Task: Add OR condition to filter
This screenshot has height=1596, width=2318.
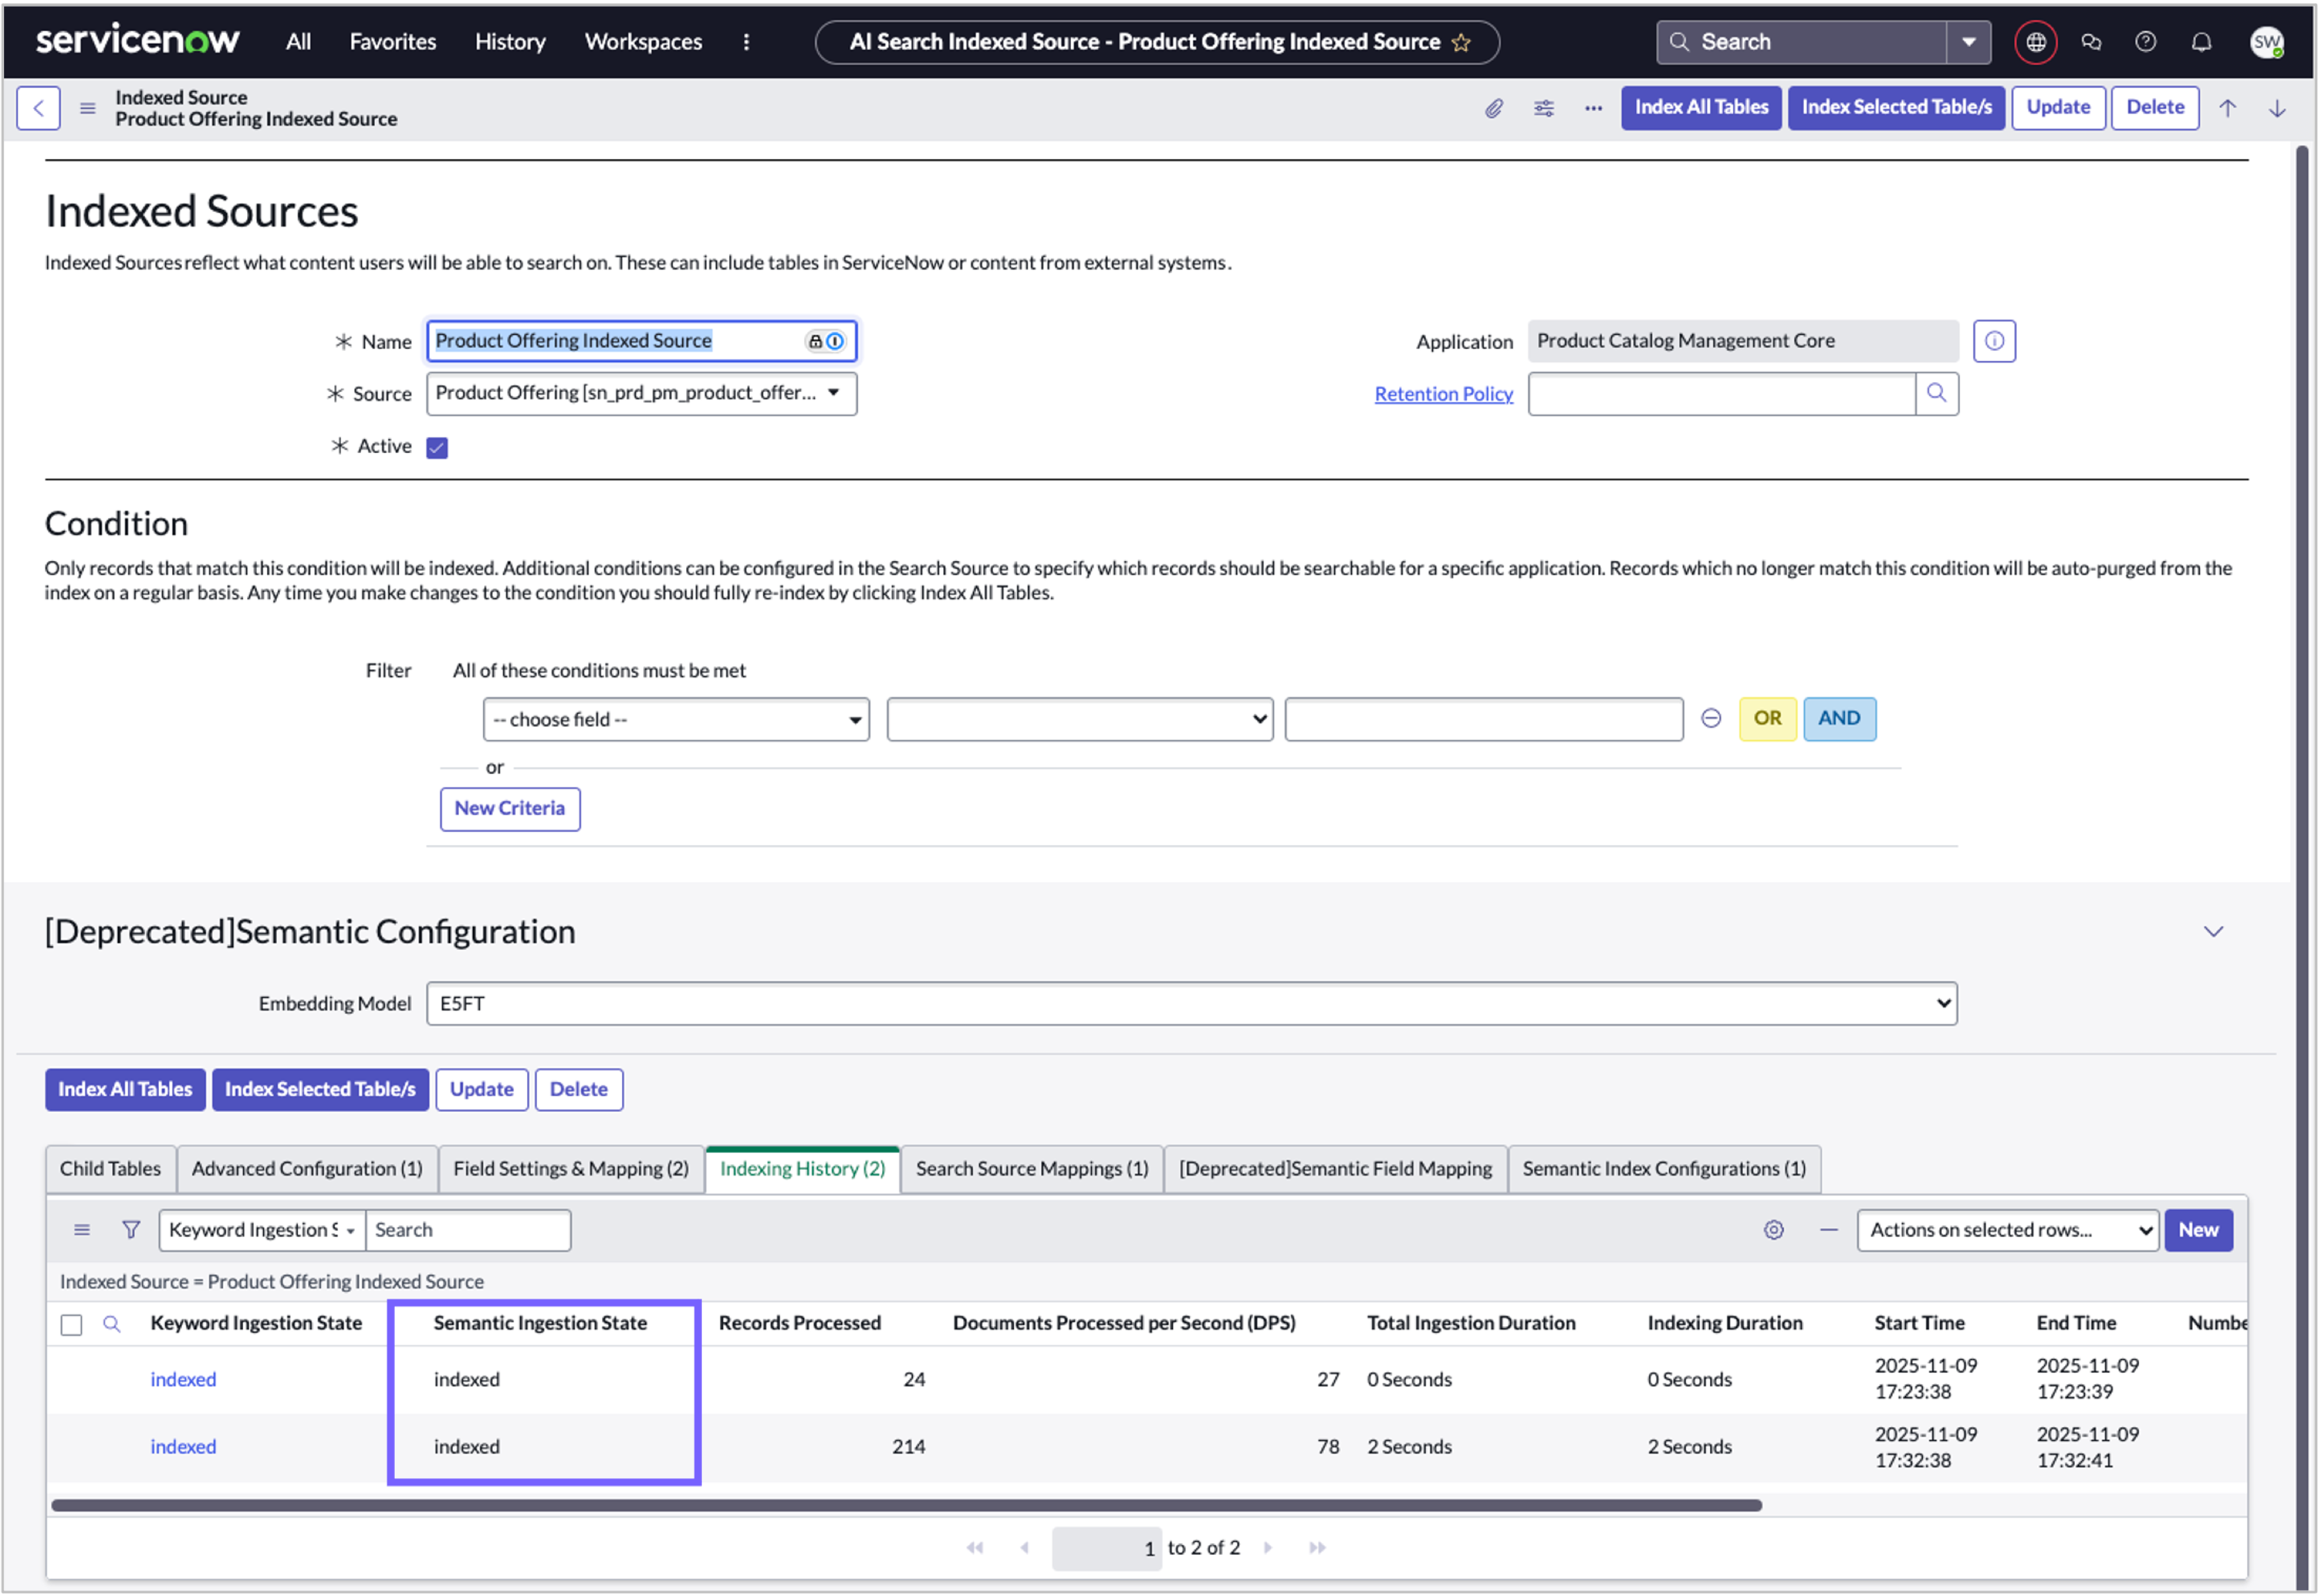Action: click(x=1767, y=719)
